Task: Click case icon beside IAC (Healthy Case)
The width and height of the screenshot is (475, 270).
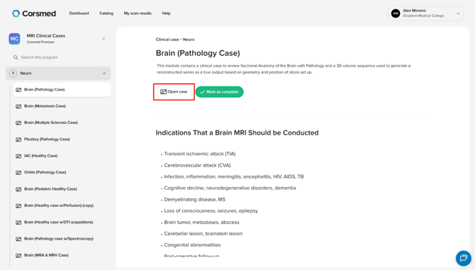Action: click(18, 156)
